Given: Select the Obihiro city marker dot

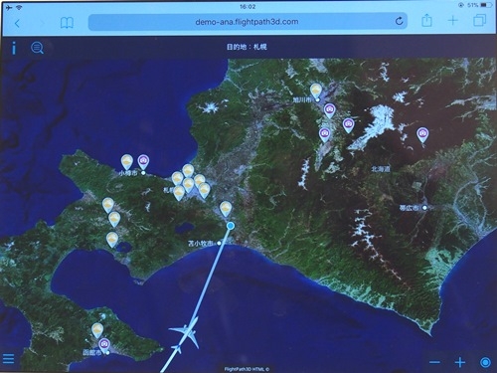Looking at the screenshot, I should pyautogui.click(x=424, y=208).
